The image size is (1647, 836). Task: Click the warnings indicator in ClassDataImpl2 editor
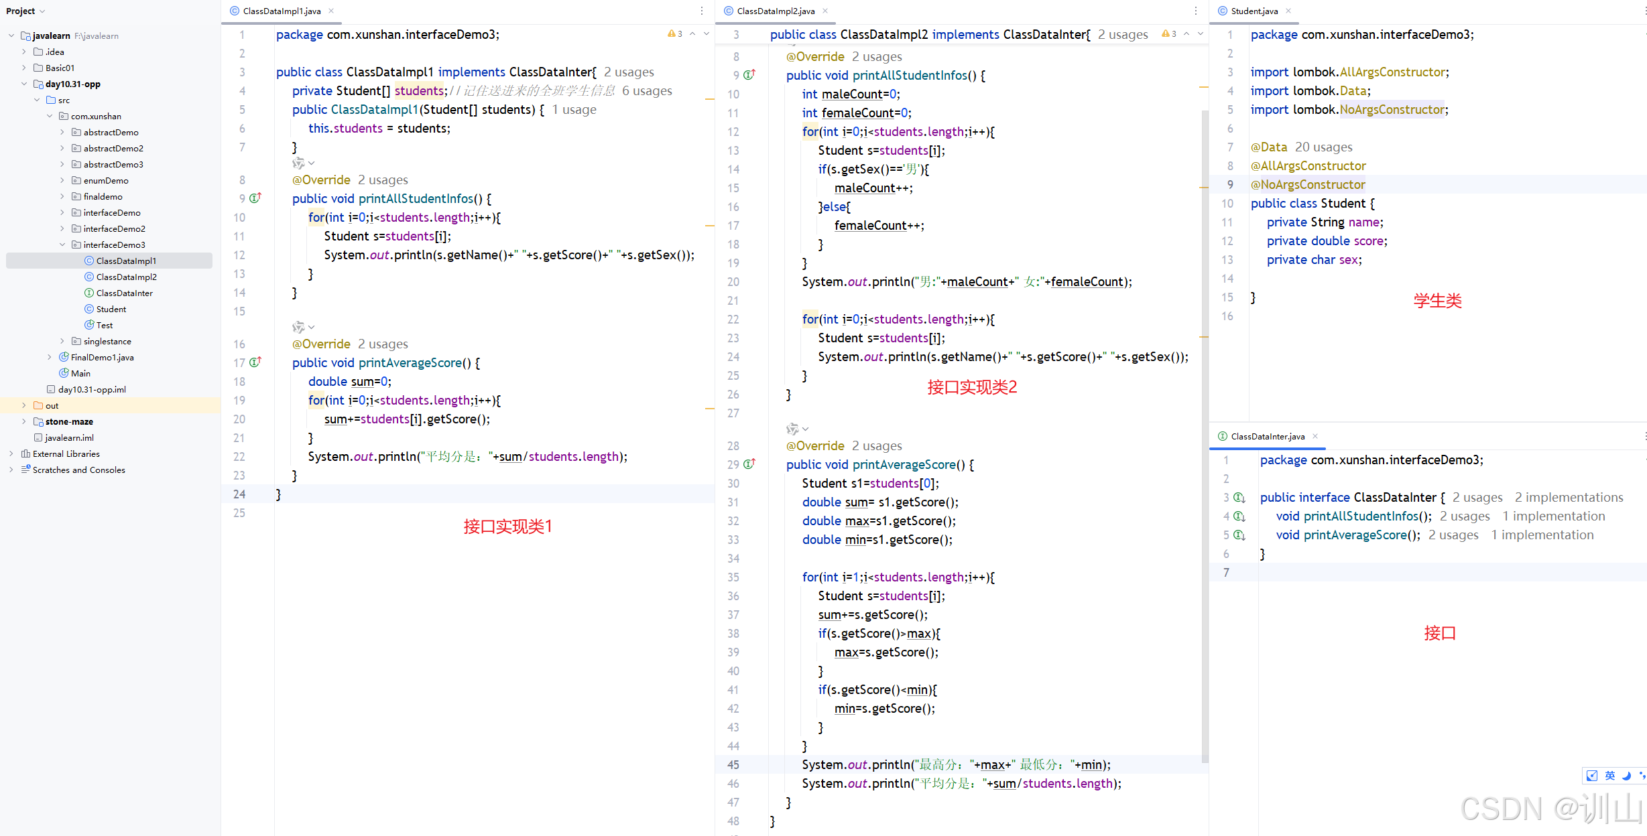click(x=1169, y=34)
